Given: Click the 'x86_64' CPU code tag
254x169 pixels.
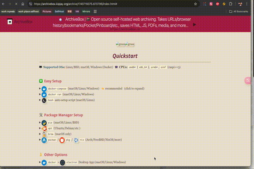Looking at the screenshot, I should 143,67.
